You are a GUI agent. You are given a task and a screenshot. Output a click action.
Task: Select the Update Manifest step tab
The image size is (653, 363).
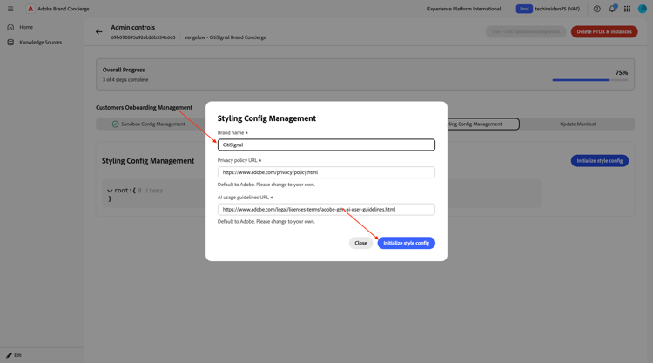(x=577, y=124)
